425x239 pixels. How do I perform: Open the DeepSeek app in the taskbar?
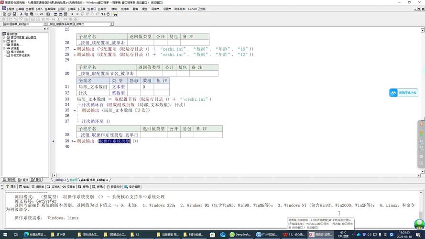[242, 235]
